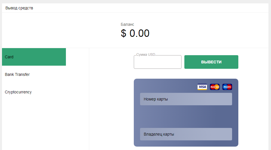Click the dollar sign beside the balance

coord(124,33)
